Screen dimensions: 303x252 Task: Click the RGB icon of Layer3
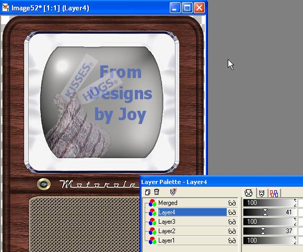click(152, 222)
